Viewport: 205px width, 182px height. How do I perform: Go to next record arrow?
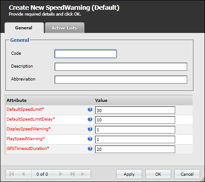pyautogui.click(x=60, y=174)
